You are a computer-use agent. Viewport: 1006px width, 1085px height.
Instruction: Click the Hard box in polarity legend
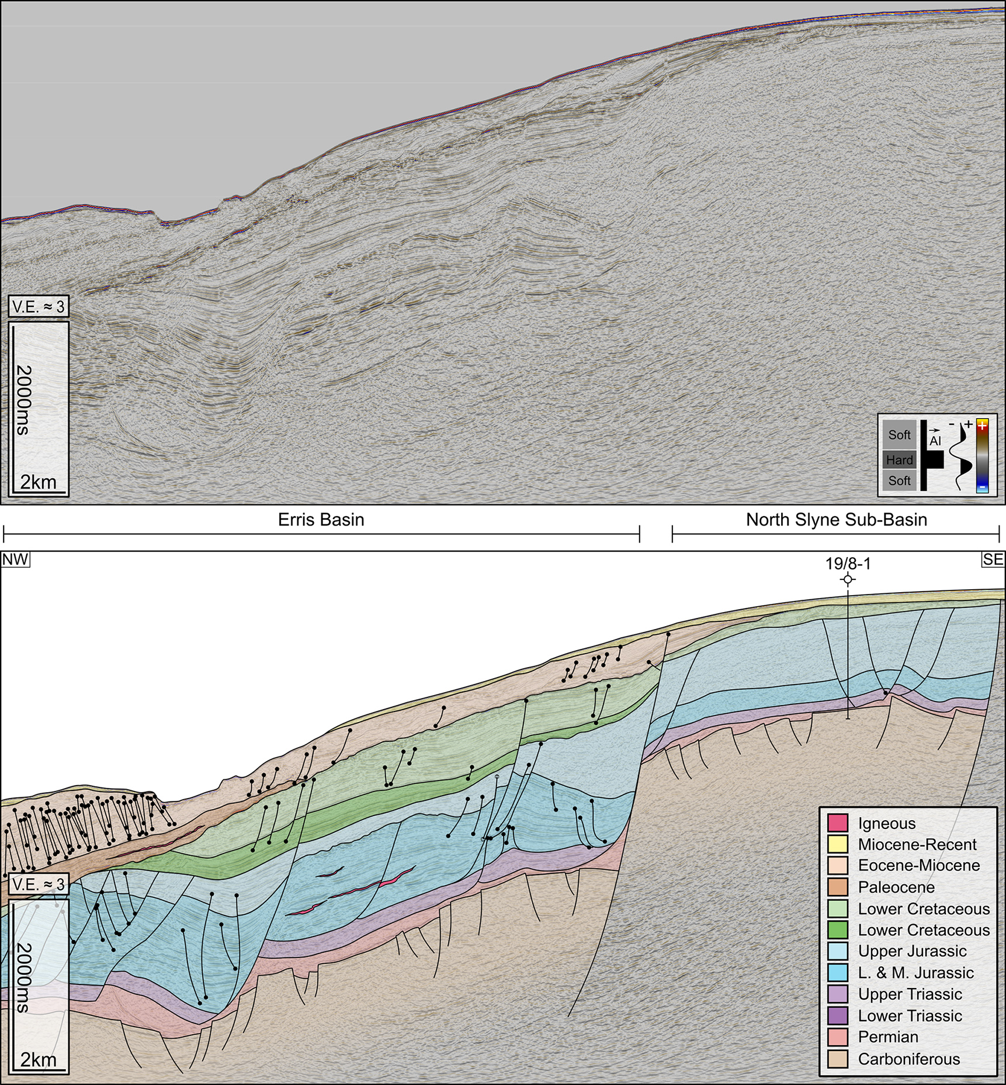point(899,460)
